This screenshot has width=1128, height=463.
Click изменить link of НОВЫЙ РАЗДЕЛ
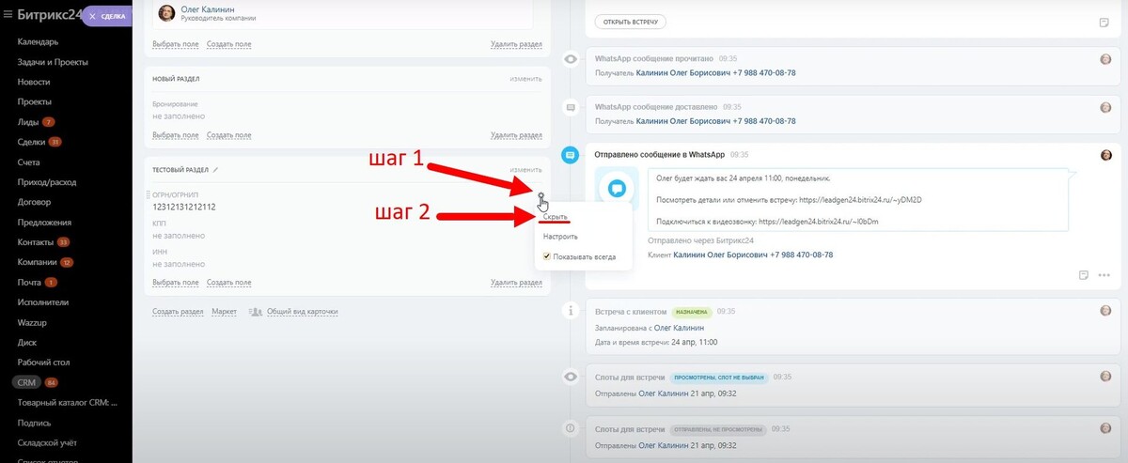pyautogui.click(x=526, y=79)
